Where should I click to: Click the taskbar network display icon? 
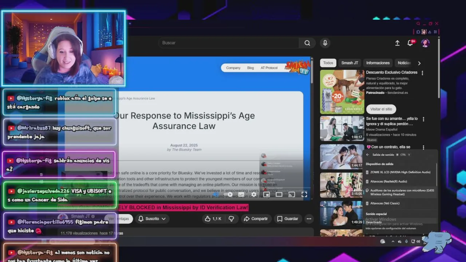pyautogui.click(x=413, y=241)
